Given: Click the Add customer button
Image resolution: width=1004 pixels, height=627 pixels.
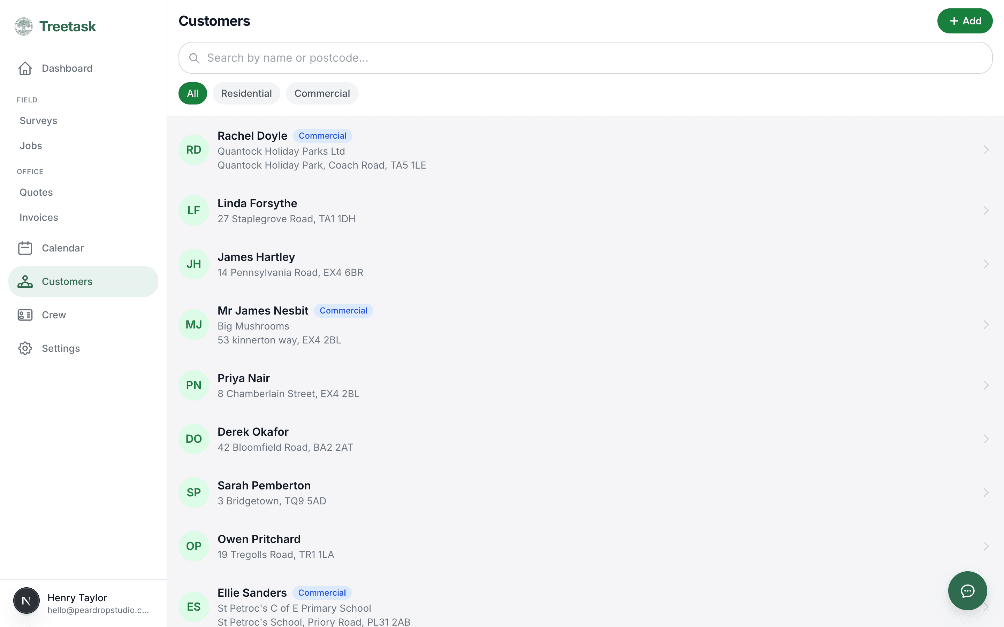Looking at the screenshot, I should click(965, 21).
